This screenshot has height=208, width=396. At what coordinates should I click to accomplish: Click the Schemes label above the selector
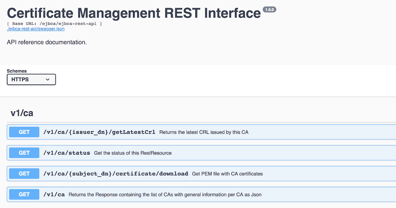pyautogui.click(x=16, y=71)
